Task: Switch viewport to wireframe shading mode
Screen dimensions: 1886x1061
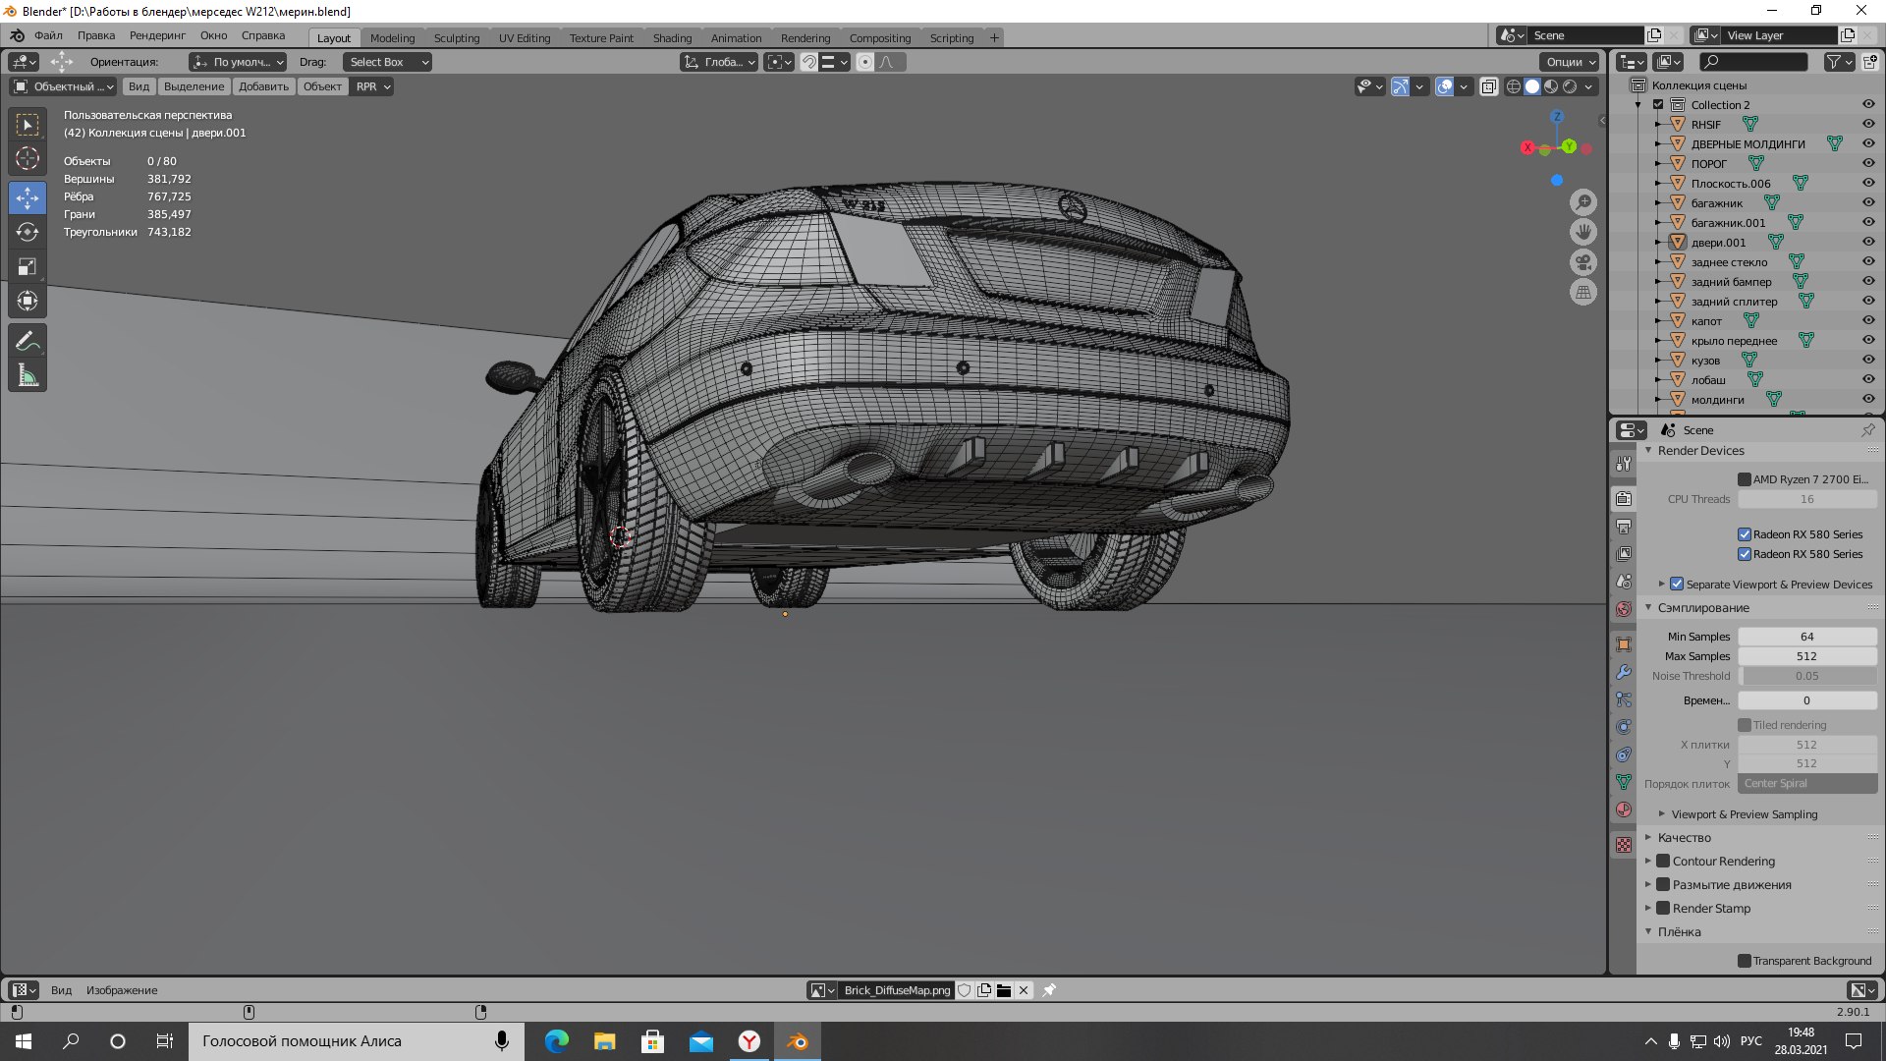Action: pyautogui.click(x=1514, y=86)
